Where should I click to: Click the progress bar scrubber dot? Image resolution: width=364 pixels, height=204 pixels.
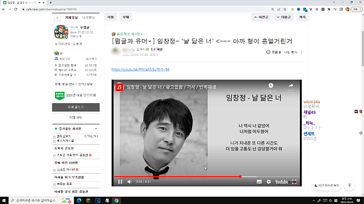240,177
